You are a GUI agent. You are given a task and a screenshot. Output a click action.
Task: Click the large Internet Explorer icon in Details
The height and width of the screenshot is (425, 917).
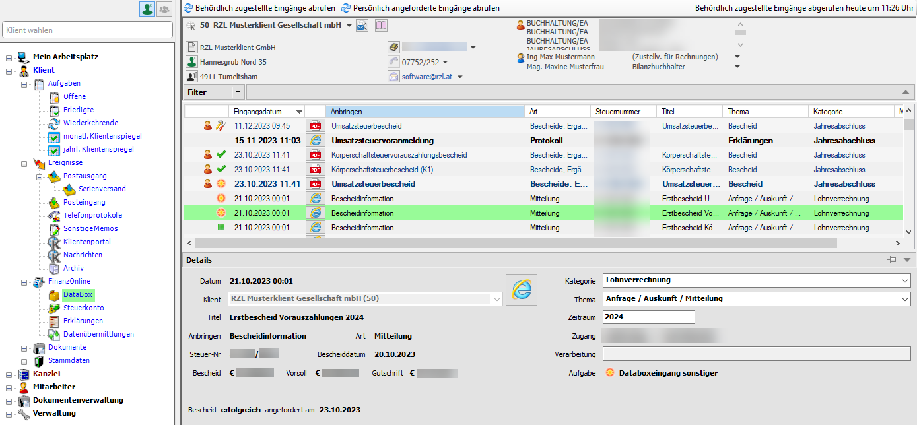pos(521,290)
